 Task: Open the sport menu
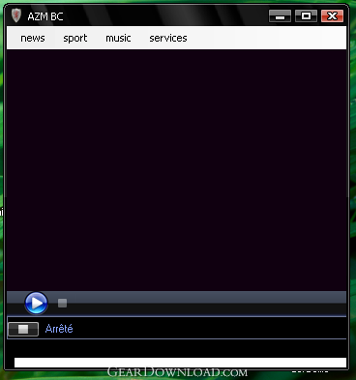coord(75,38)
